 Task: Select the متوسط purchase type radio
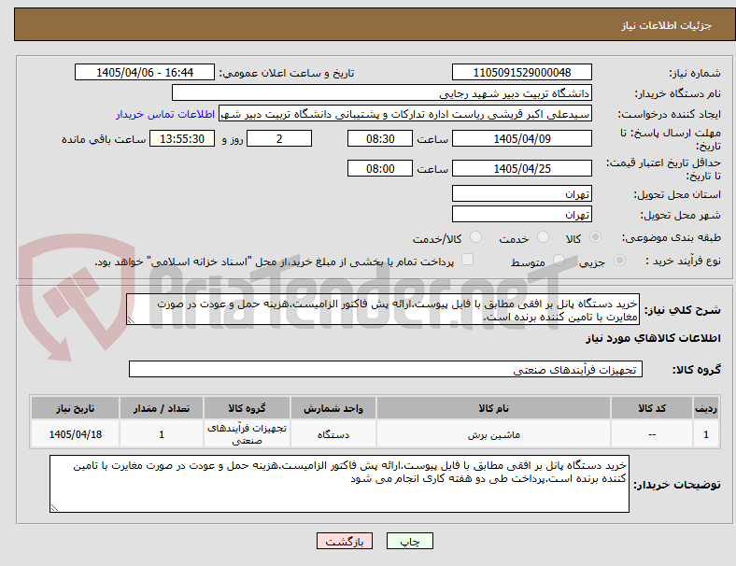point(559,260)
